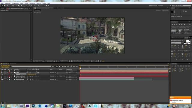This screenshot has width=192, height=108.
Task: Select the Clone Stamp tool
Action: [29, 5]
